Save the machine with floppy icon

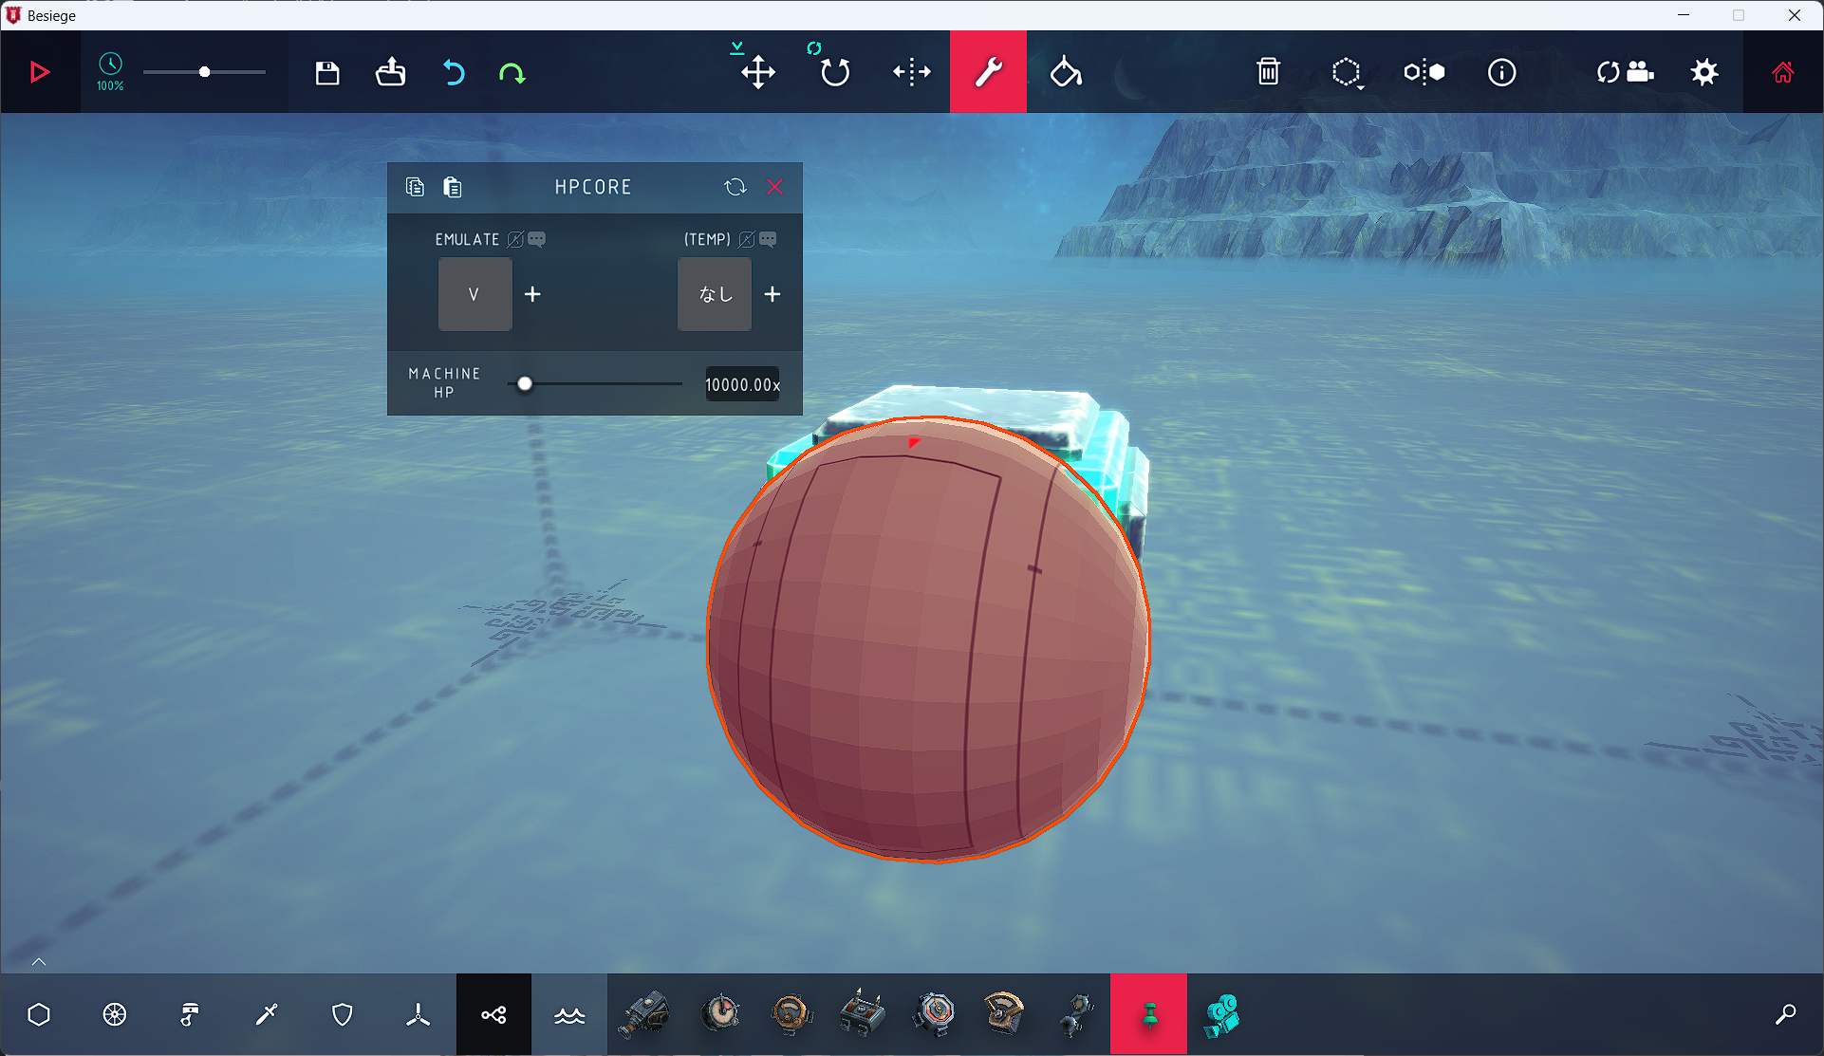[x=327, y=72]
